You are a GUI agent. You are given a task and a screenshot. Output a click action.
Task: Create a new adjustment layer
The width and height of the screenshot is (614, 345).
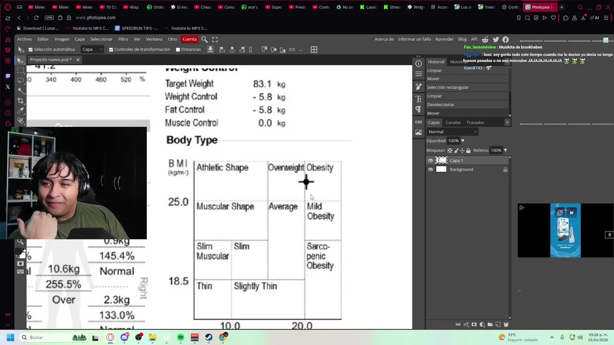[482, 324]
